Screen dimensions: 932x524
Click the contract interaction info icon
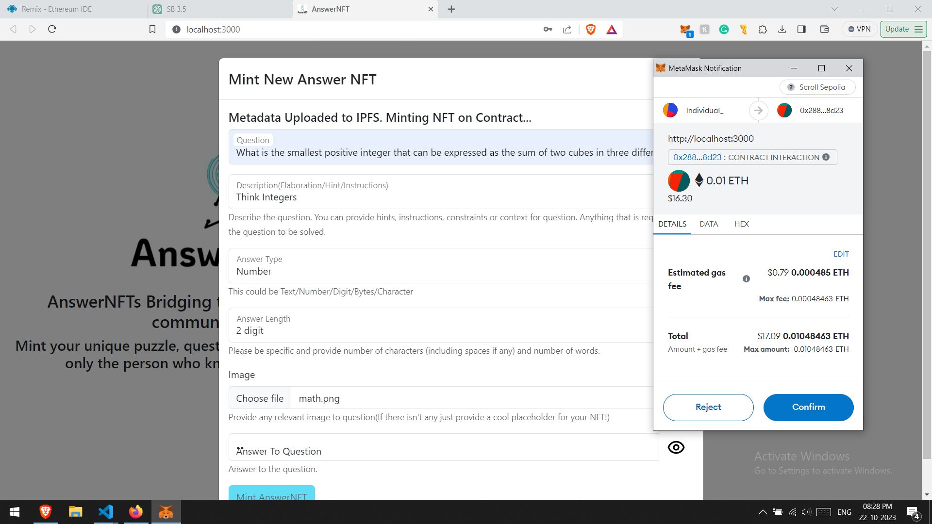coord(828,157)
